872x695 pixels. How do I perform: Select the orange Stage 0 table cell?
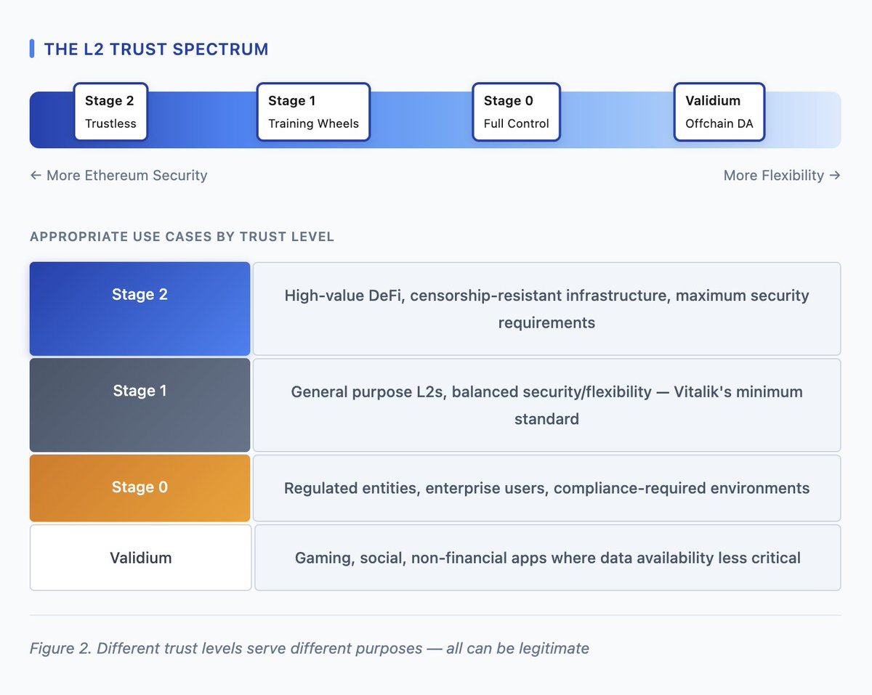pyautogui.click(x=140, y=487)
